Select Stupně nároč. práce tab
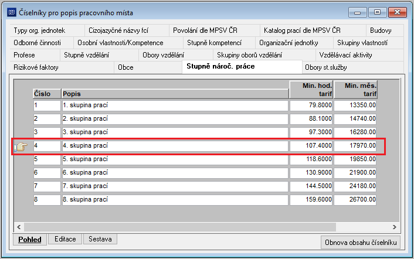 (242, 67)
